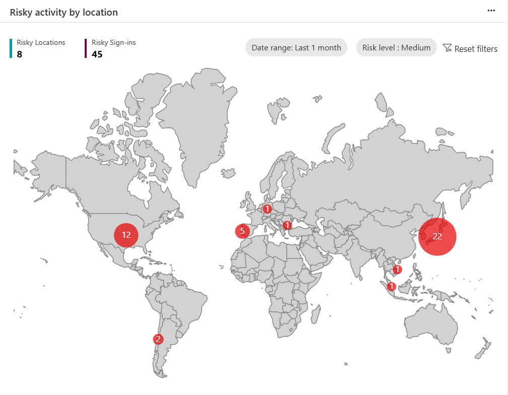Open the Date range: Last 1 month filter
The image size is (508, 395).
click(296, 48)
